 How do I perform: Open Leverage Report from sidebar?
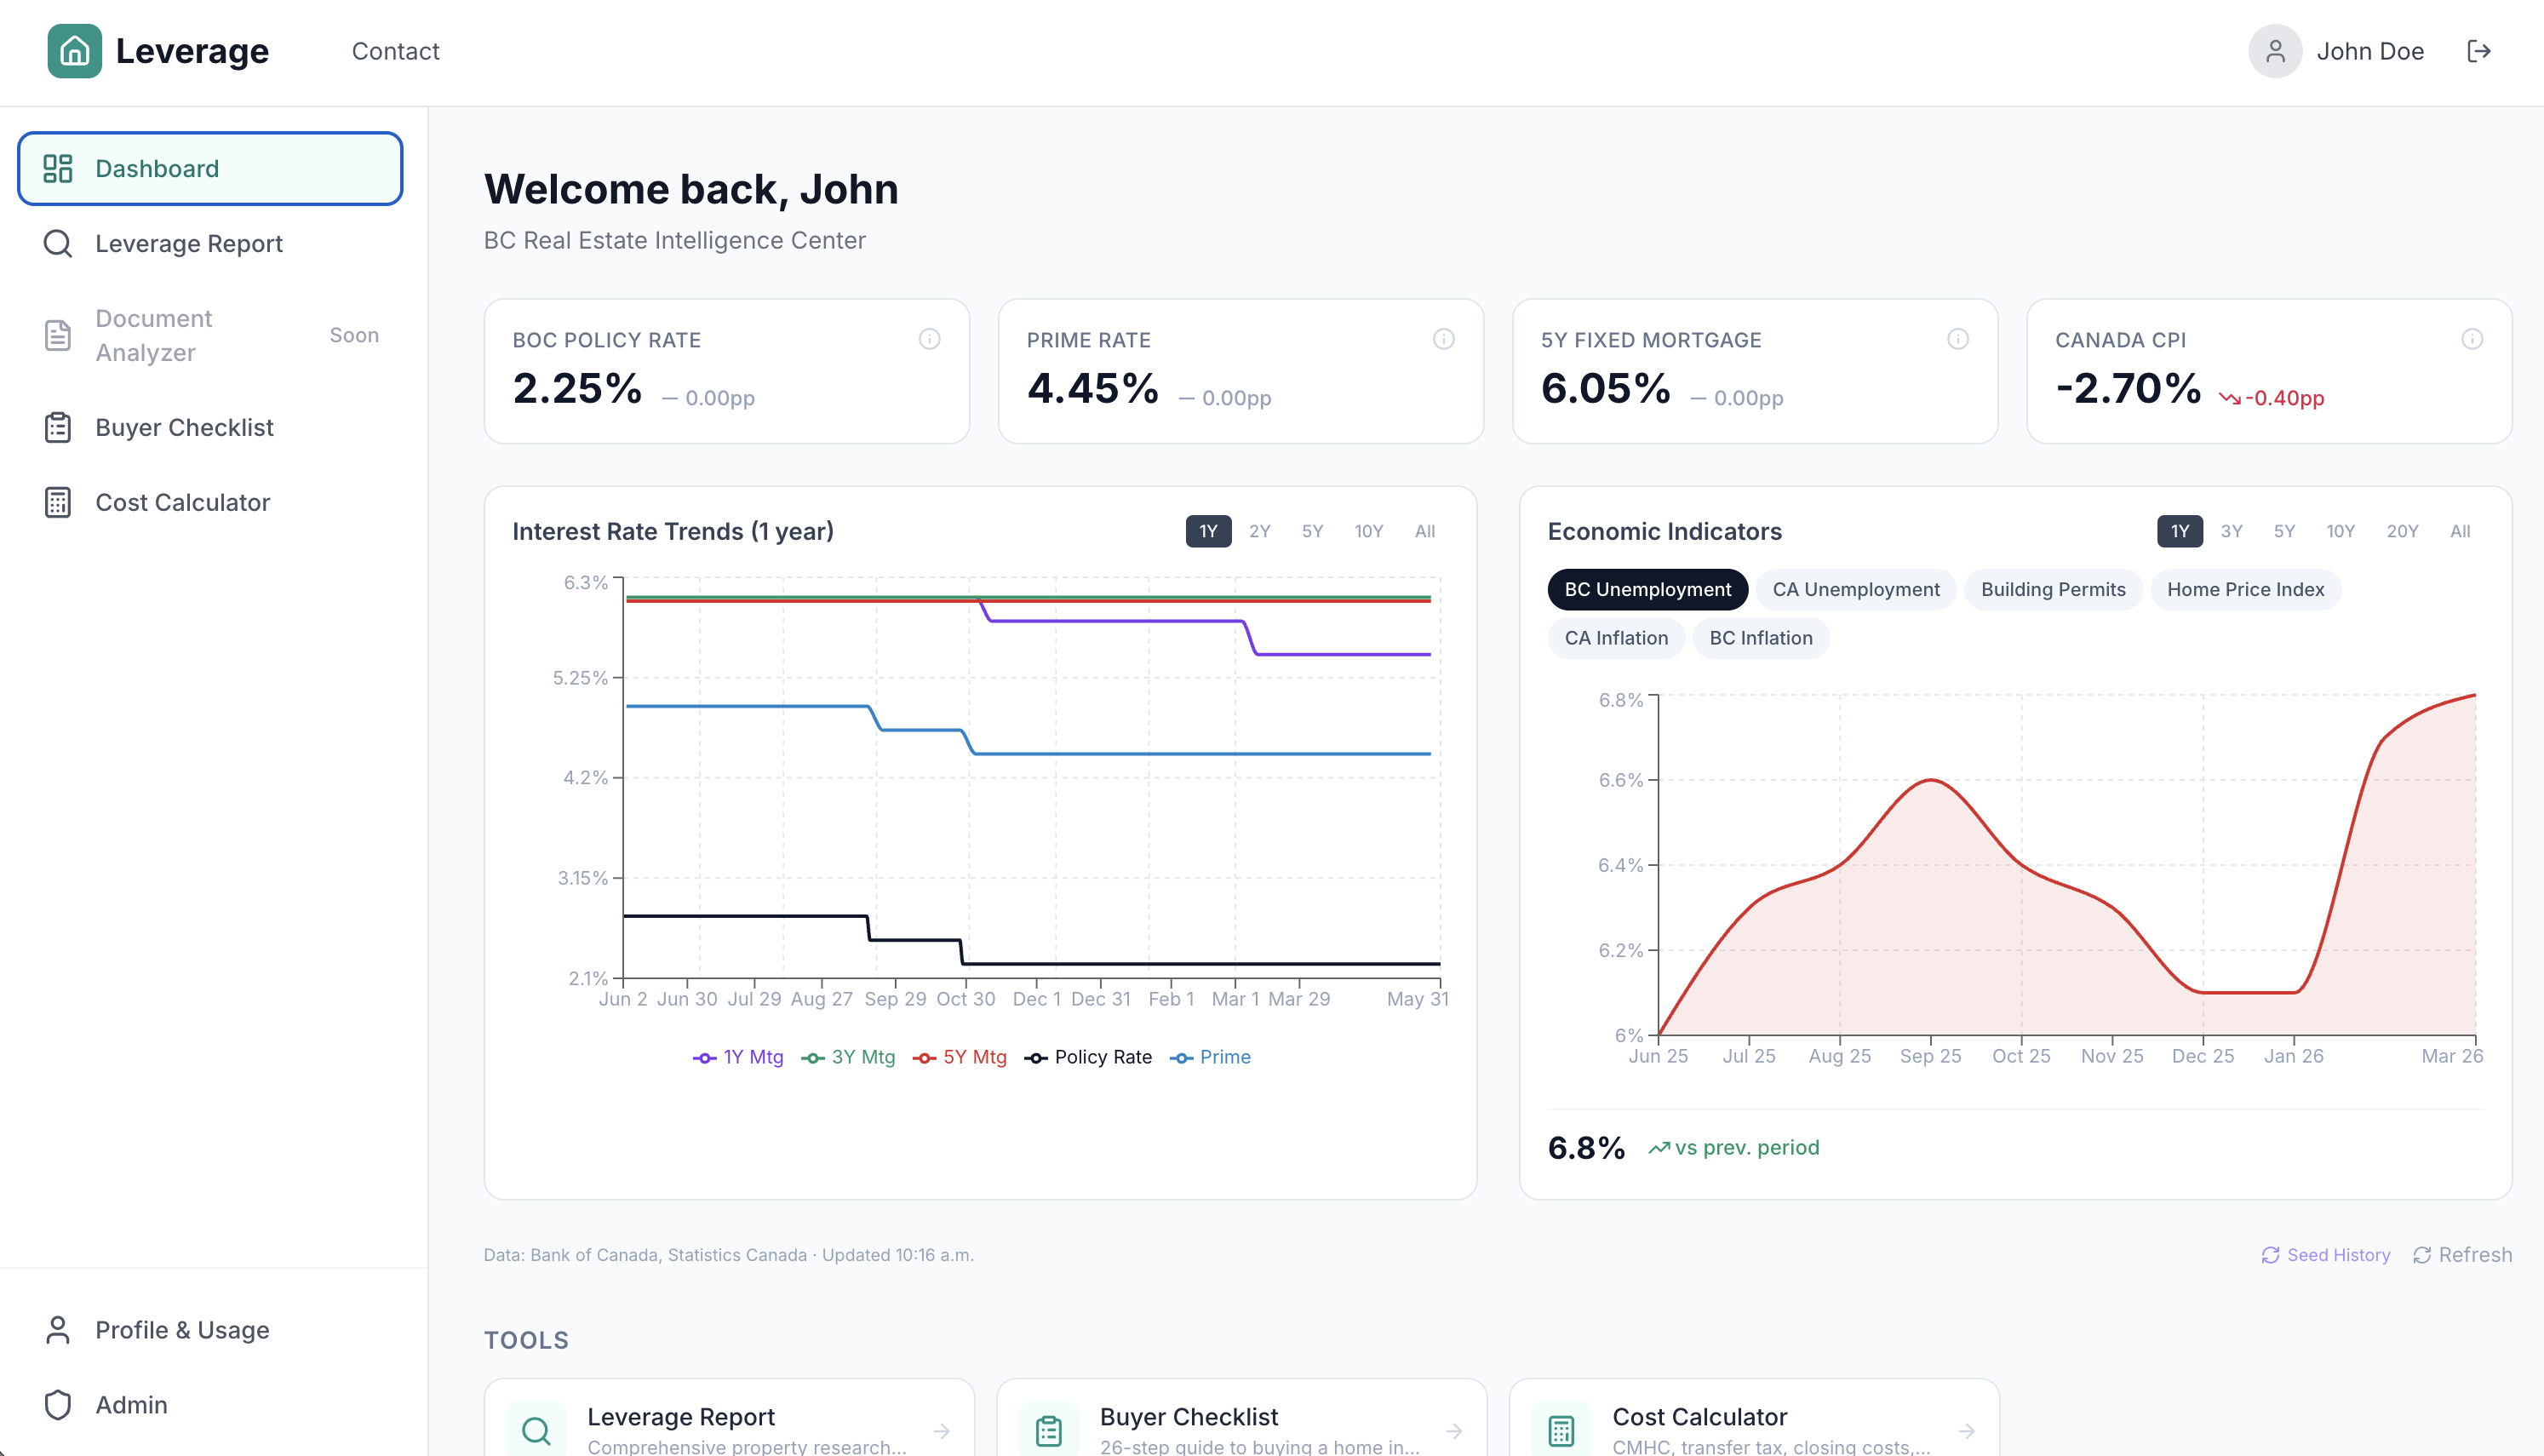pyautogui.click(x=210, y=243)
